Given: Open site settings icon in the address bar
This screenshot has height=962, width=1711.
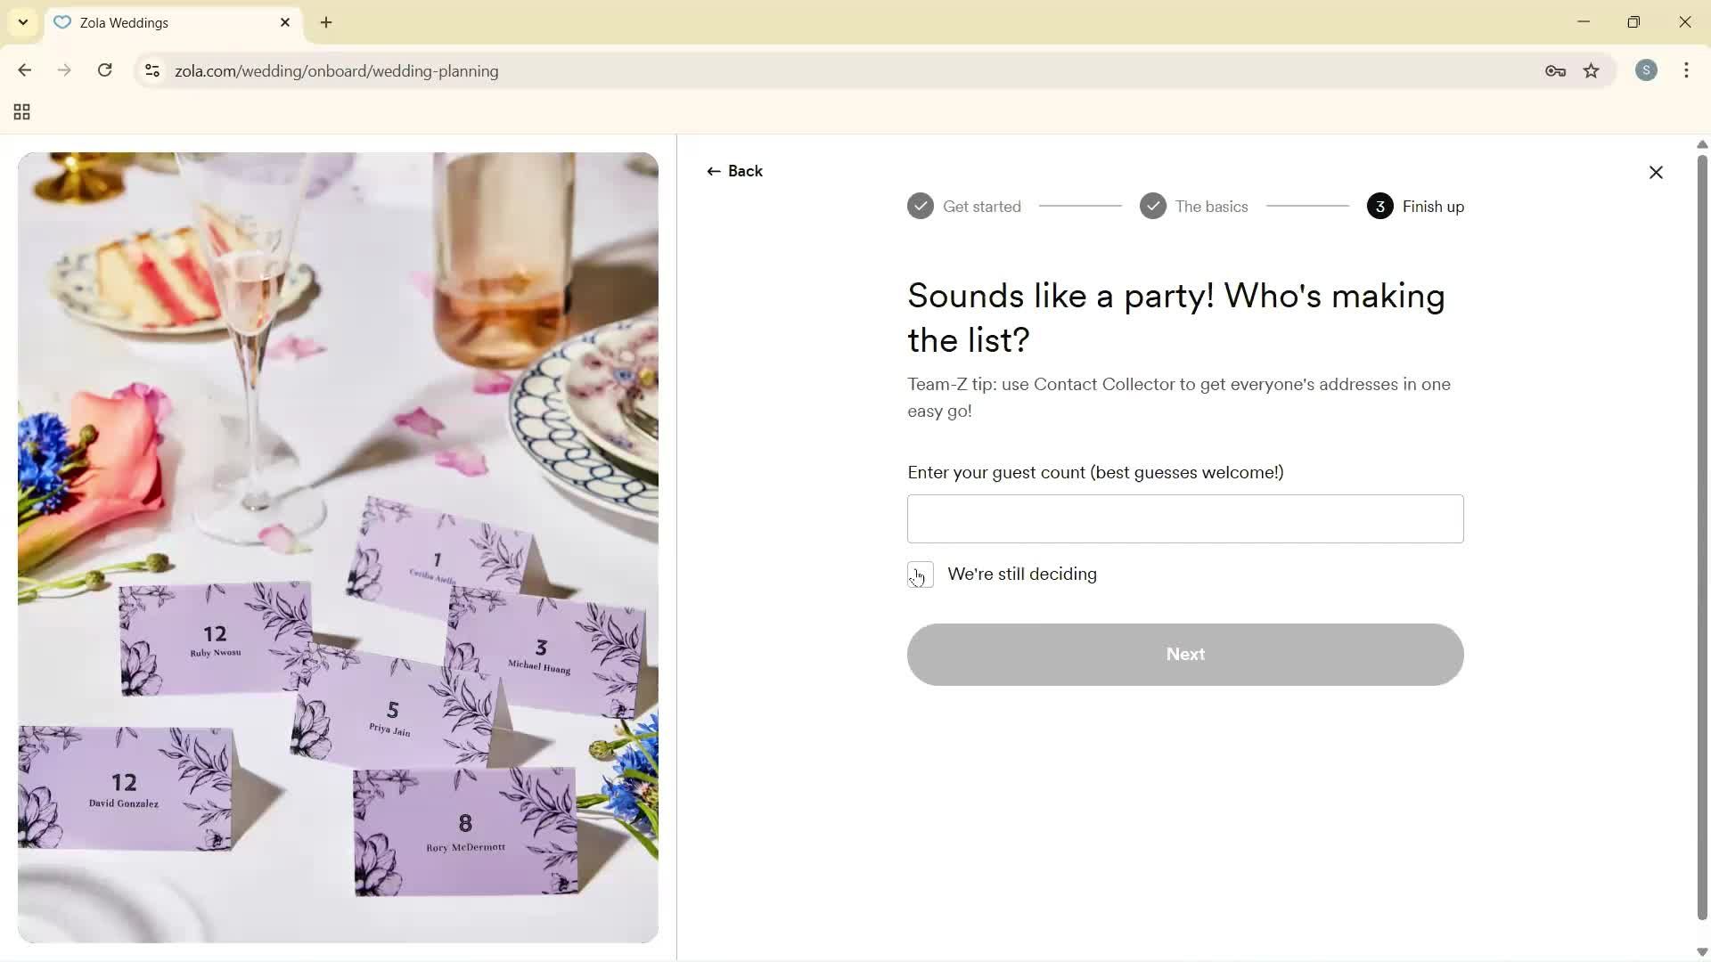Looking at the screenshot, I should (x=152, y=71).
